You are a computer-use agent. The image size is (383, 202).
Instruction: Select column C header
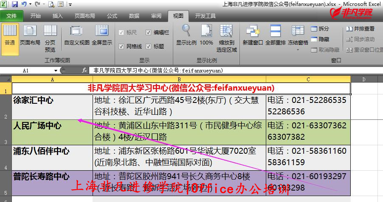pyautogui.click(x=308, y=80)
